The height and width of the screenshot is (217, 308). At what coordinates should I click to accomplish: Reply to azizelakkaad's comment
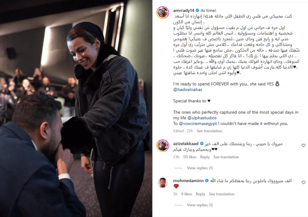coord(205,157)
